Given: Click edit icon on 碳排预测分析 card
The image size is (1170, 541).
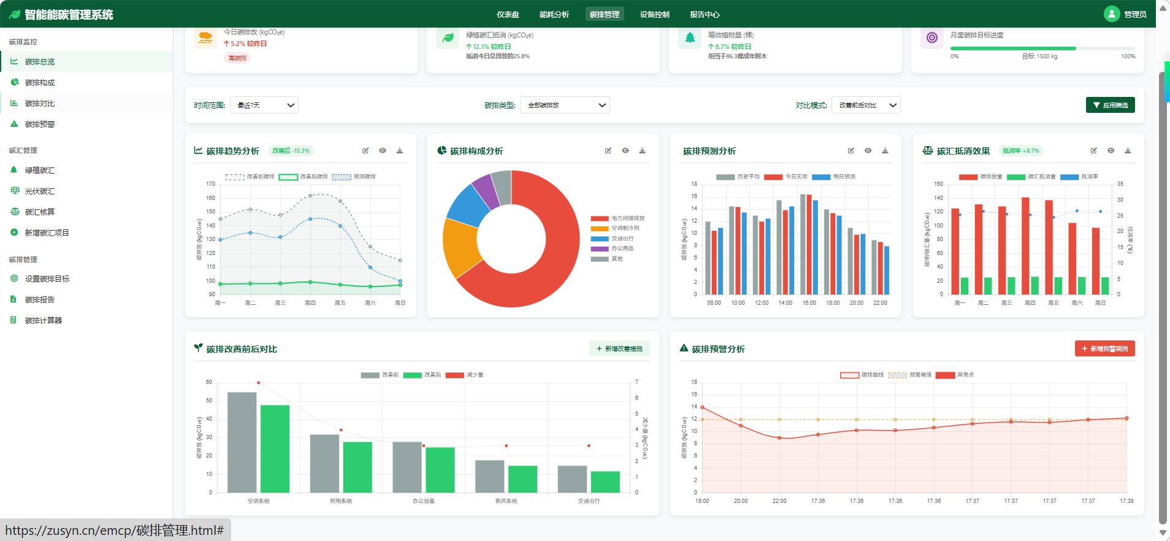Looking at the screenshot, I should click(851, 151).
